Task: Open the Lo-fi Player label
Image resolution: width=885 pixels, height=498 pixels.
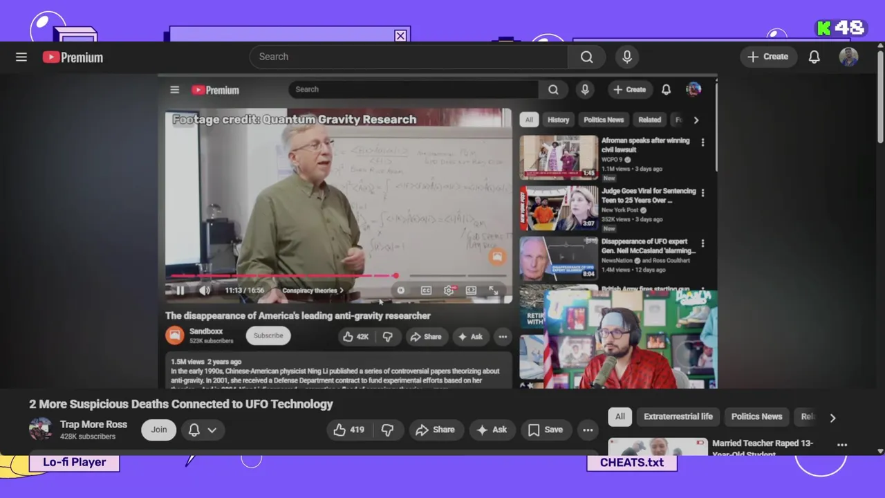Action: [x=74, y=462]
